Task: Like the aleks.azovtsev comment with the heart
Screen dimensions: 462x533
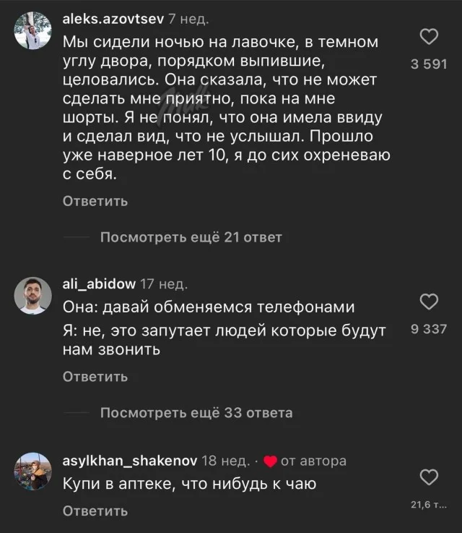Action: click(429, 37)
